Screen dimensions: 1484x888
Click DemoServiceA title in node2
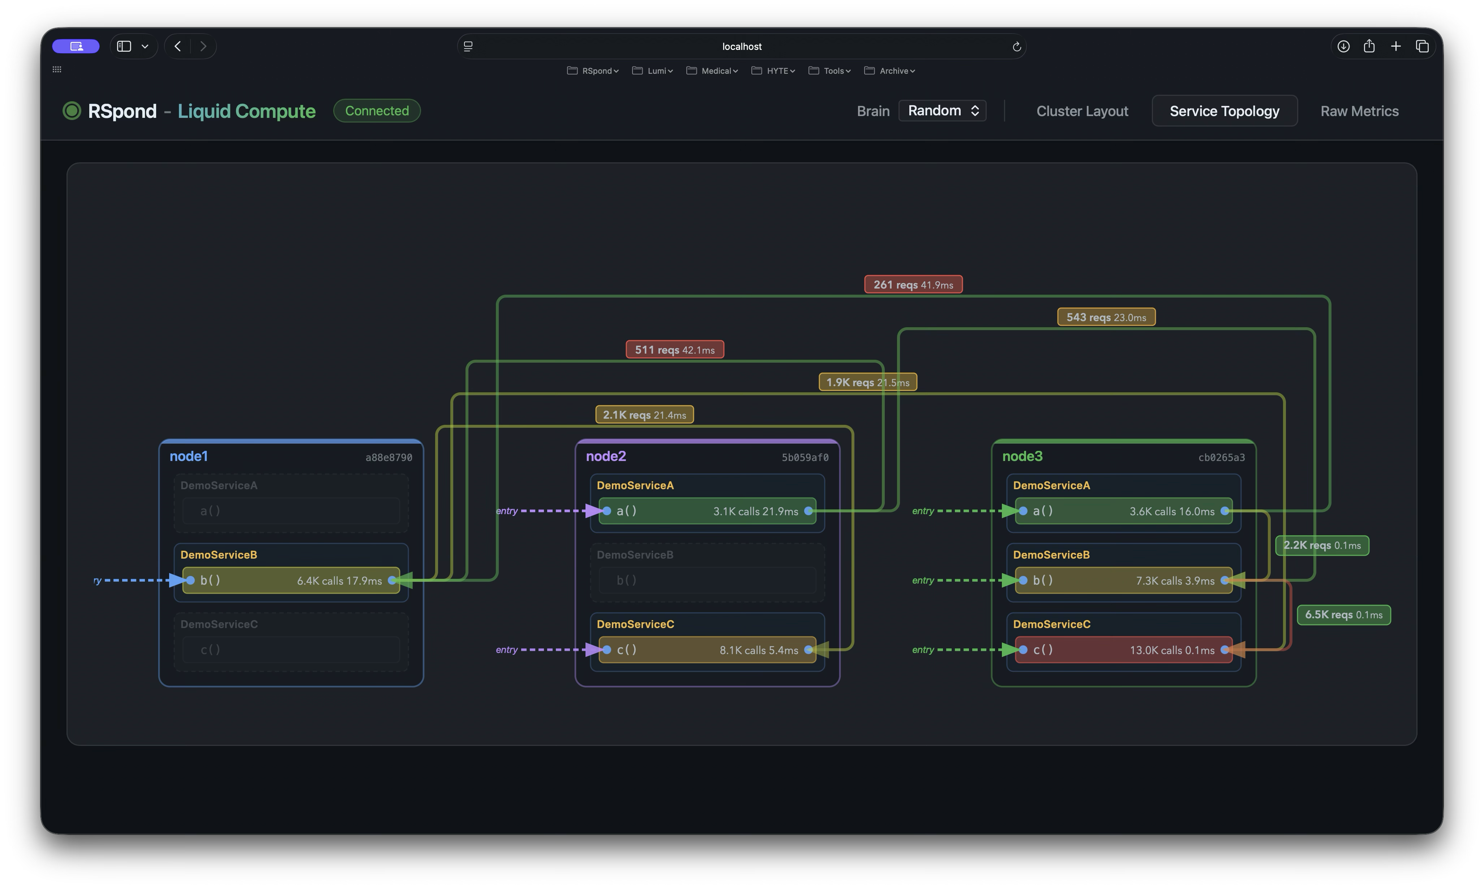[635, 485]
